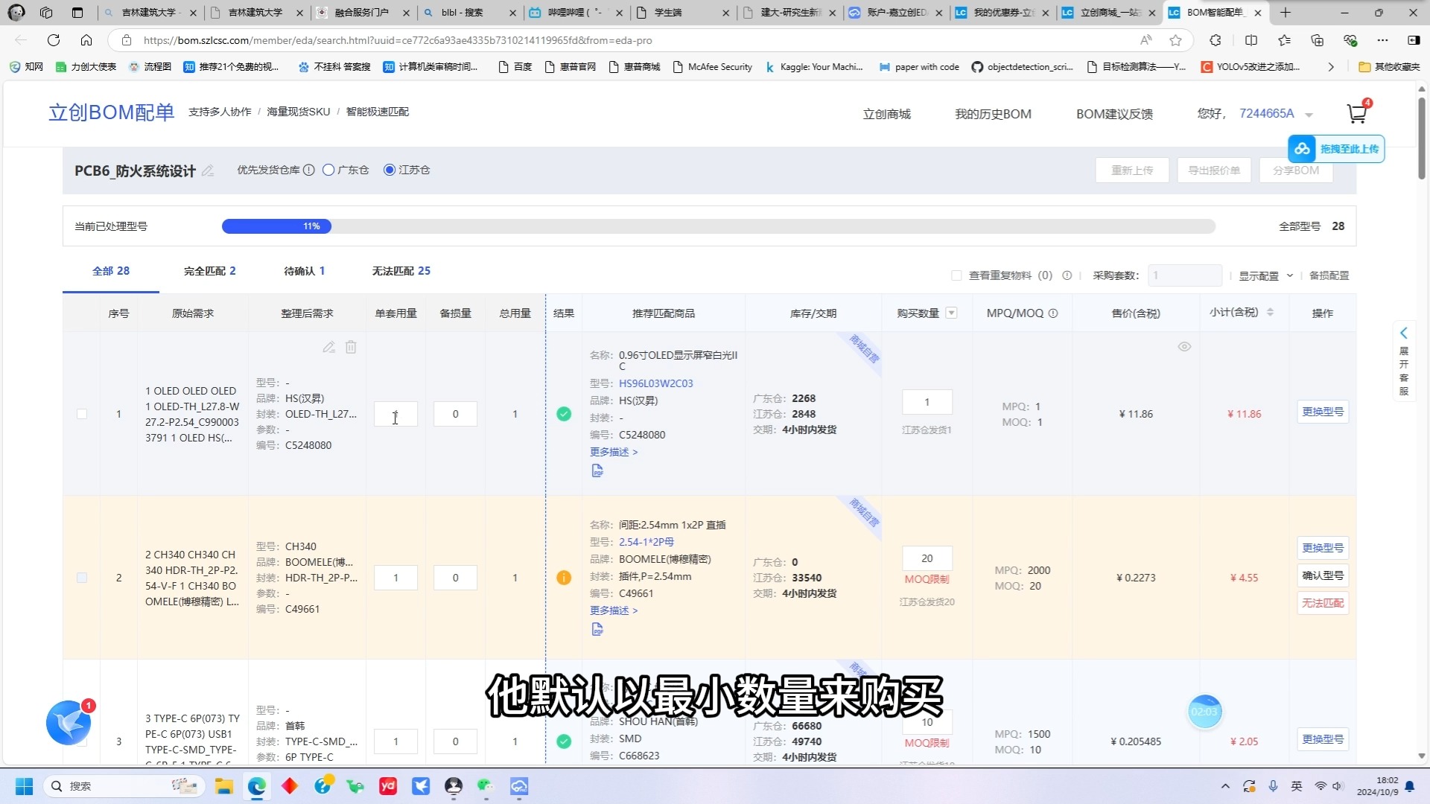Click the row 1 购买数量 field

point(927,402)
